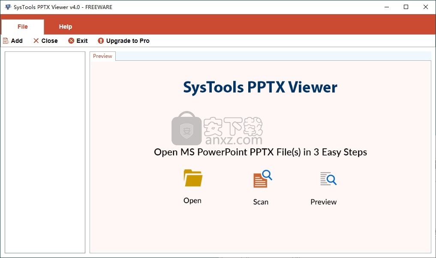The image size is (436, 258).
Task: Click Upgrade to Pro in toolbar
Action: (x=123, y=41)
